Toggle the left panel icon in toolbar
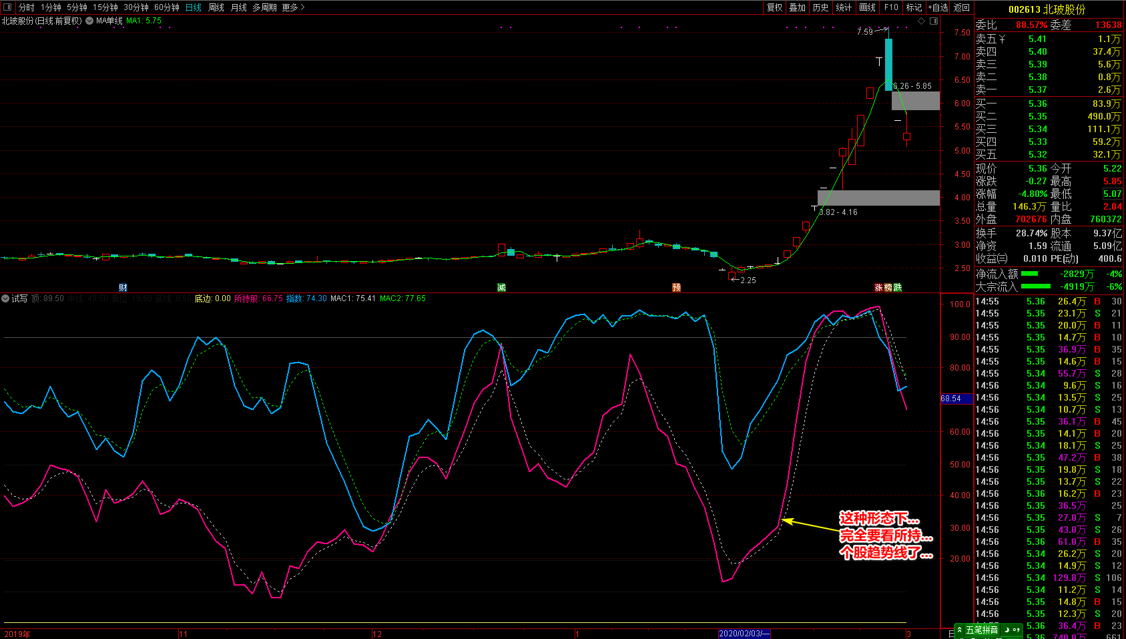This screenshot has height=639, width=1126. pos(7,7)
